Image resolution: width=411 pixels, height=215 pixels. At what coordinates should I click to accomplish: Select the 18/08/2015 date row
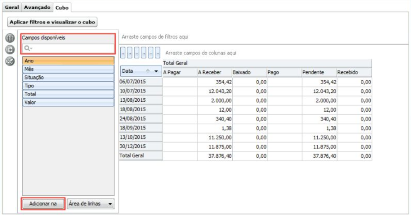(141, 109)
